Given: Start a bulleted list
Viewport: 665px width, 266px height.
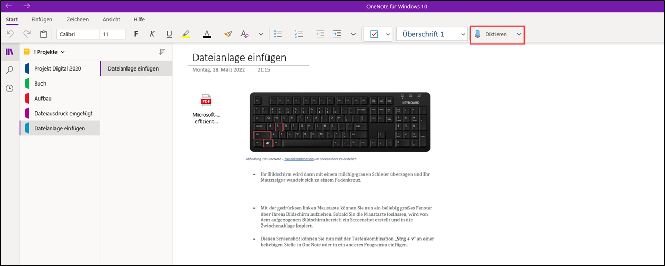Looking at the screenshot, I should coord(278,34).
